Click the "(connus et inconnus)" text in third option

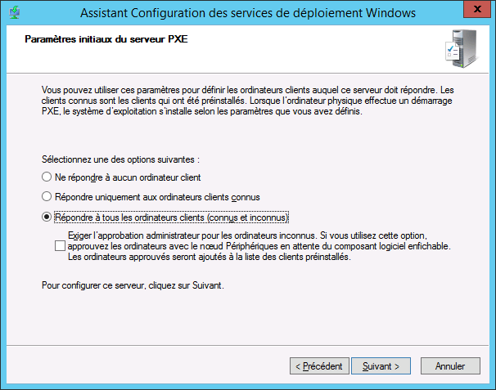[x=250, y=217]
